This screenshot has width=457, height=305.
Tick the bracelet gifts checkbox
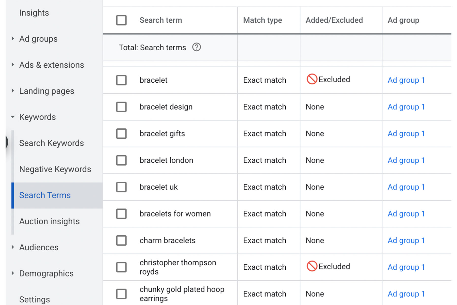(x=121, y=133)
